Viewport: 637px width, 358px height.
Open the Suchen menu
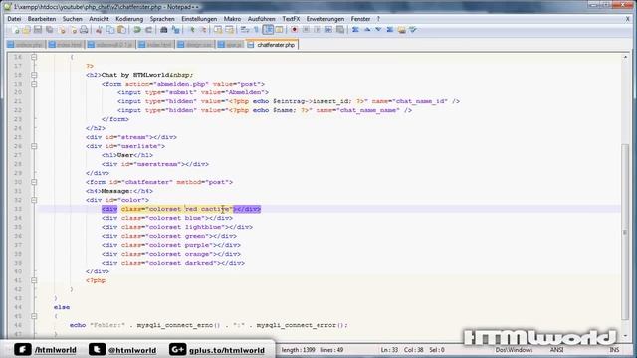pos(72,19)
